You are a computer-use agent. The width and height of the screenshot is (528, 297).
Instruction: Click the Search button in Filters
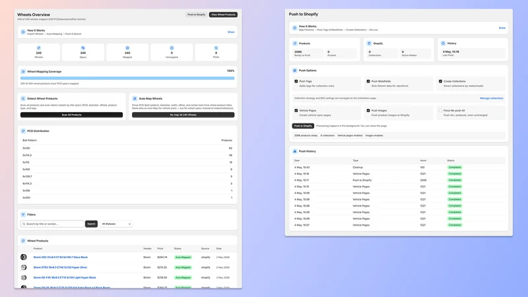91,224
